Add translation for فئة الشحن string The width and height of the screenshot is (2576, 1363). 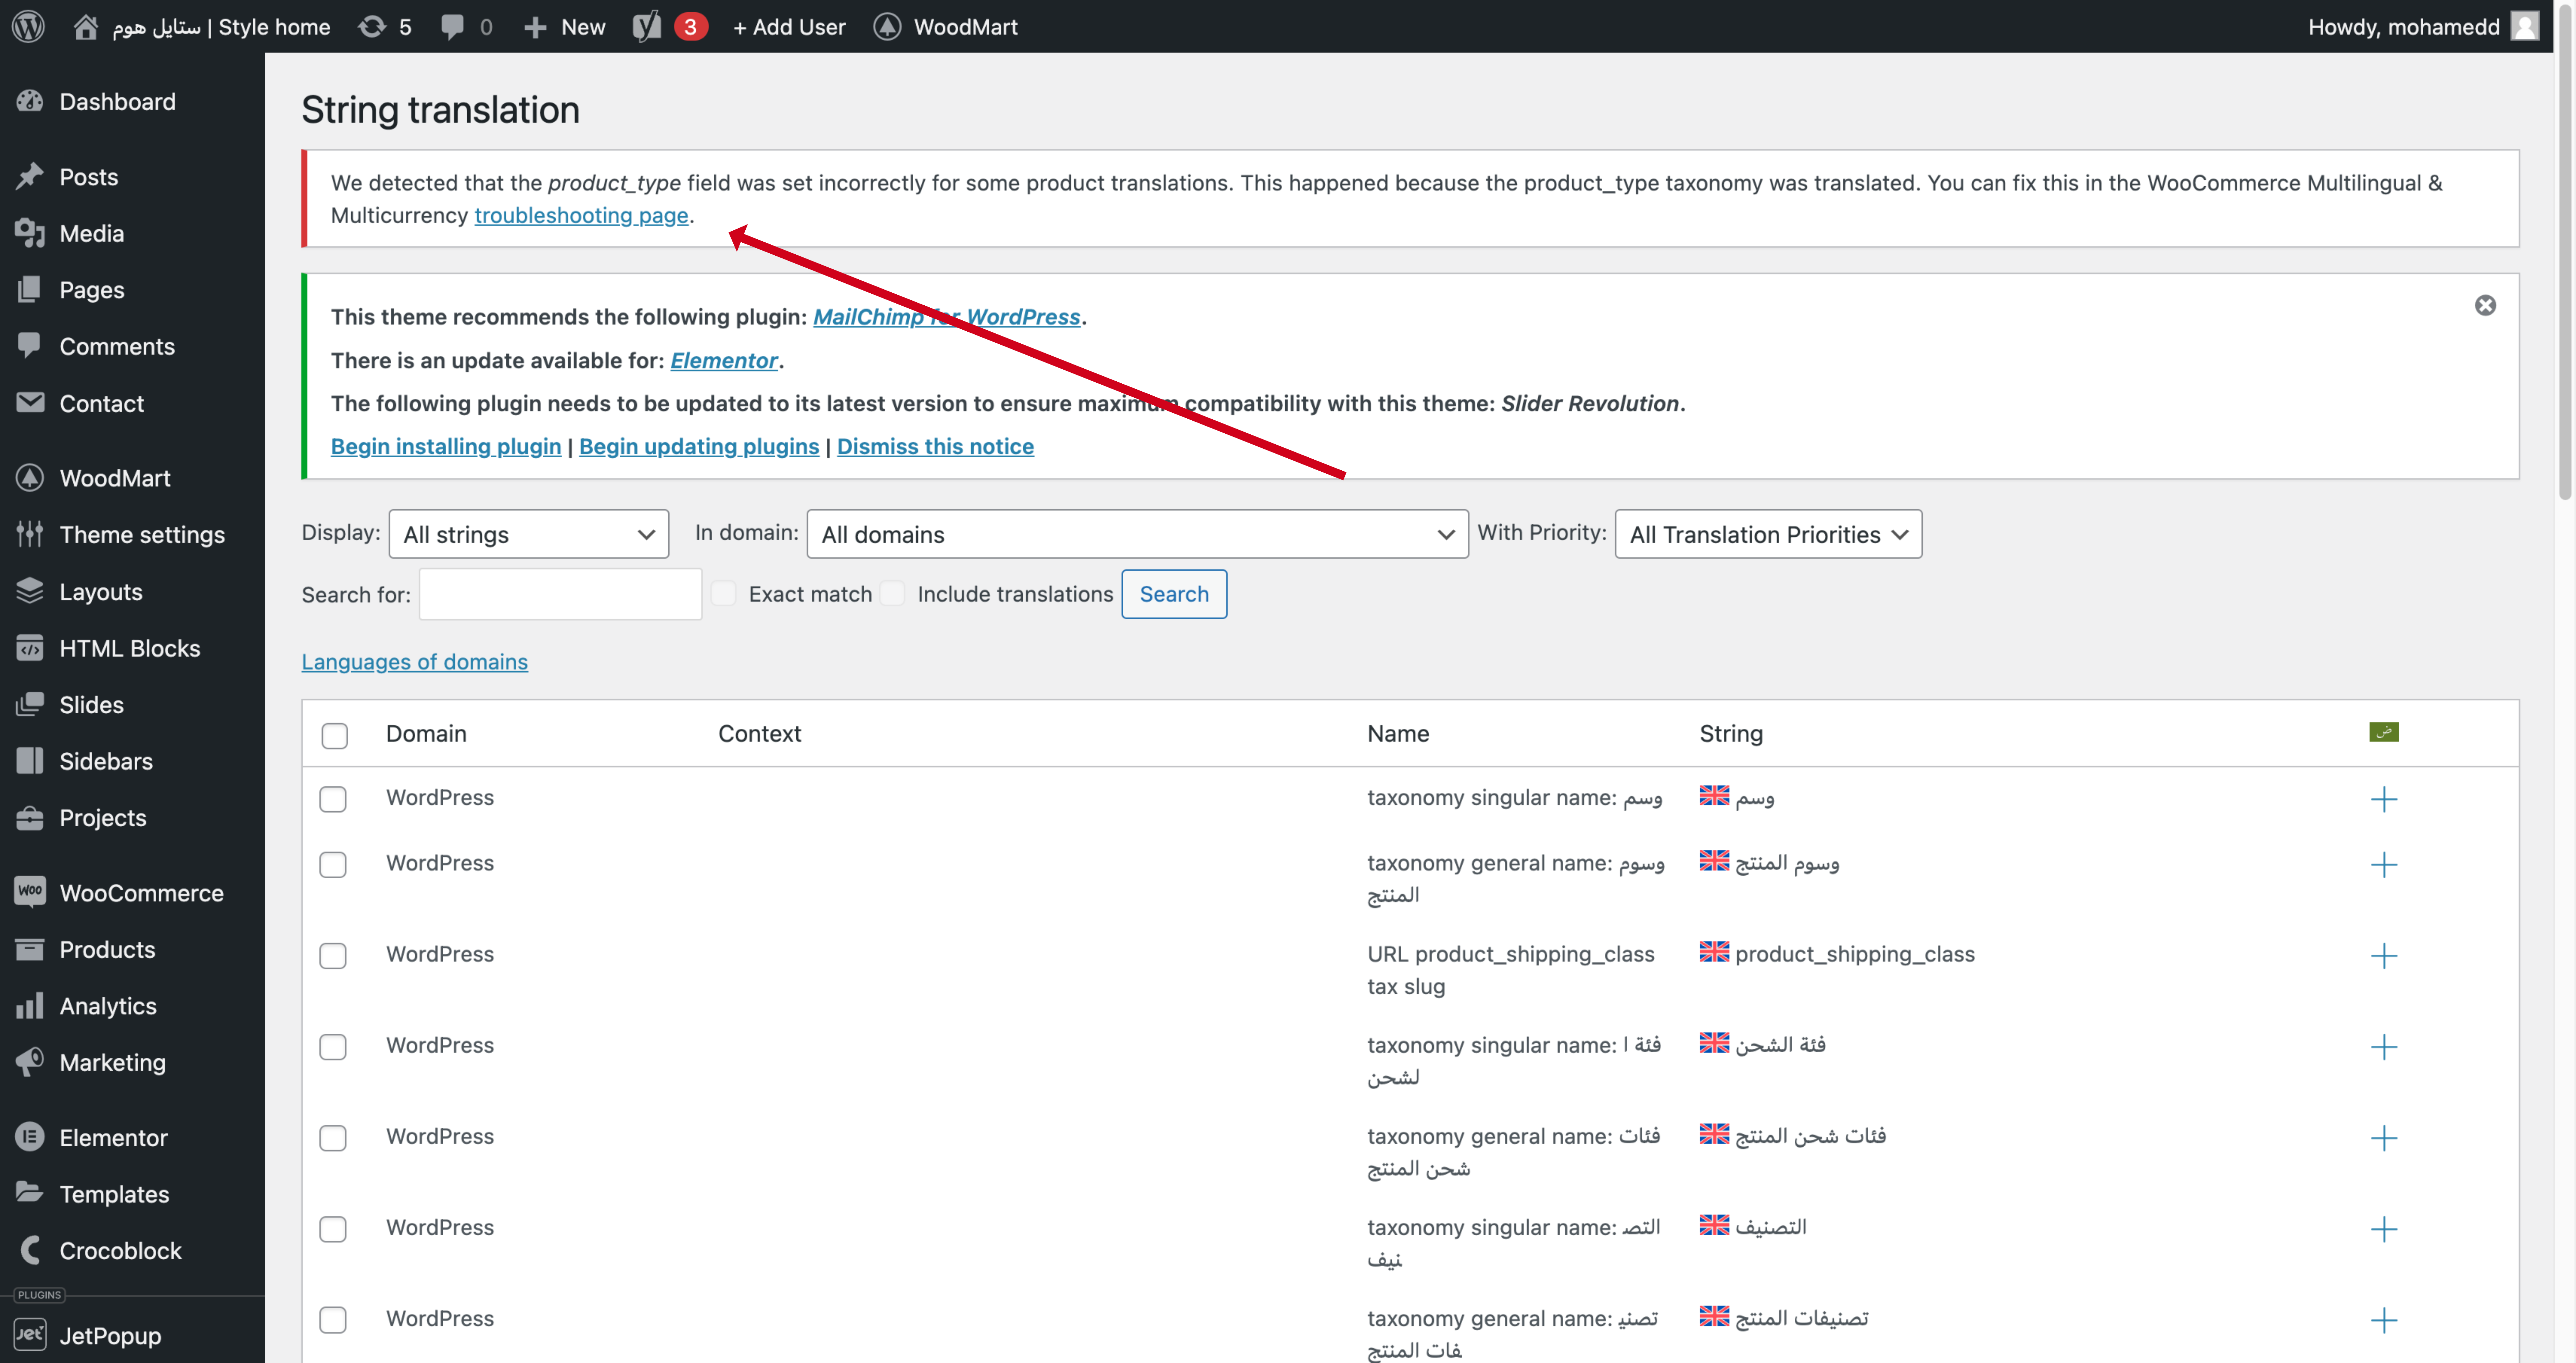click(2384, 1047)
